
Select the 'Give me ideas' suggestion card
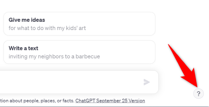(79, 24)
